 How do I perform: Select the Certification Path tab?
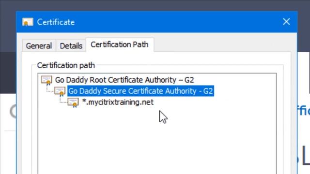[120, 44]
